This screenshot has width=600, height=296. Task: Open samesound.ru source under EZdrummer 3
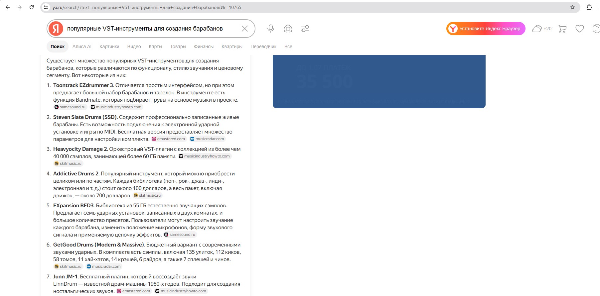(x=70, y=107)
